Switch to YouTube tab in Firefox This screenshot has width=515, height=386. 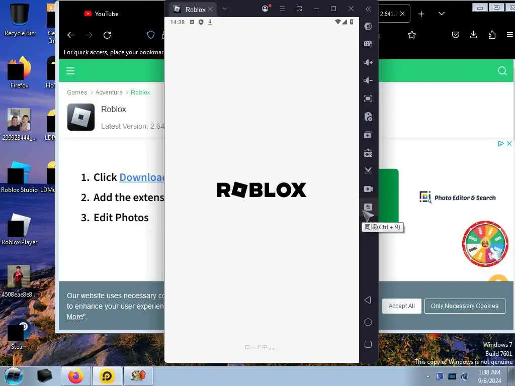tap(102, 14)
